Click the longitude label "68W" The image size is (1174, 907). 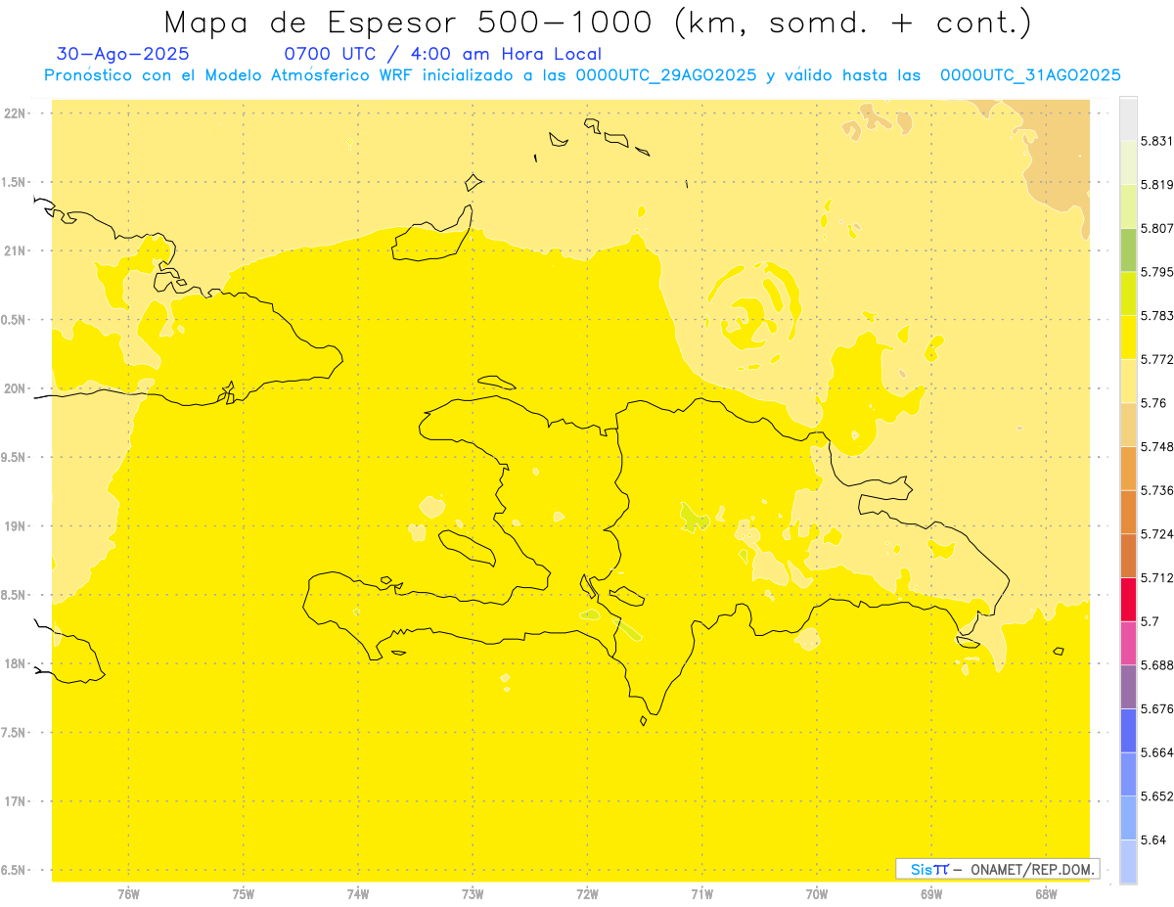point(1046,894)
